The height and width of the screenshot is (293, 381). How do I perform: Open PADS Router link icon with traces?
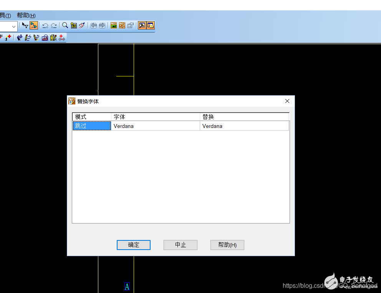(122, 25)
